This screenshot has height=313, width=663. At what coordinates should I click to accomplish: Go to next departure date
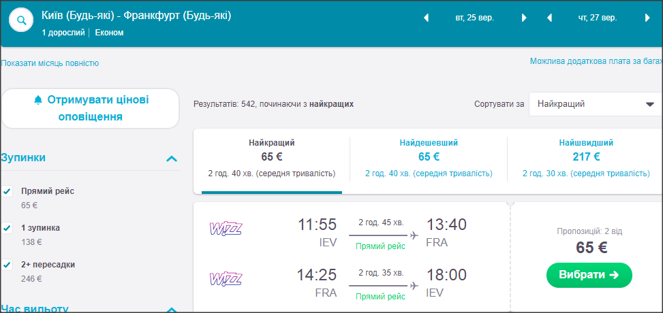click(524, 18)
